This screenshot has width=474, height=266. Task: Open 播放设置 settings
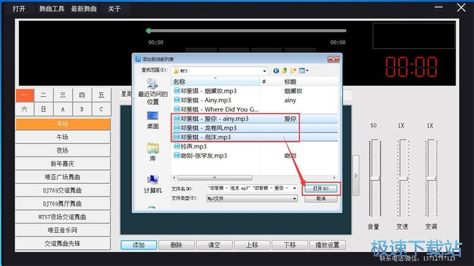click(328, 245)
